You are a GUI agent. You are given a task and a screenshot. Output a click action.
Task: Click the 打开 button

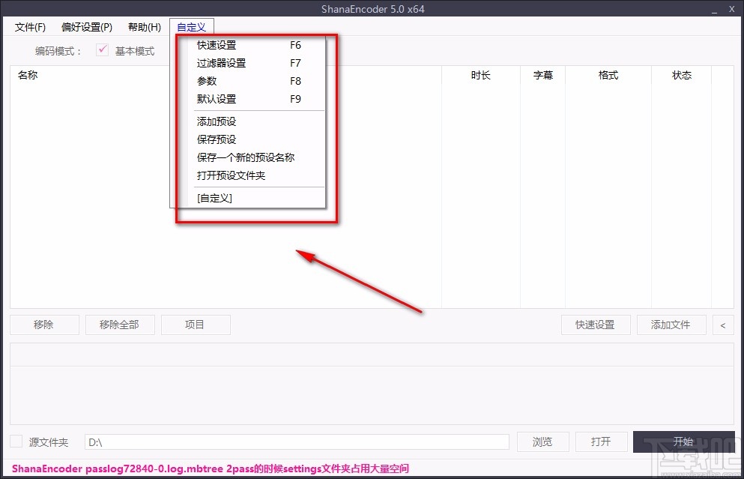[601, 442]
